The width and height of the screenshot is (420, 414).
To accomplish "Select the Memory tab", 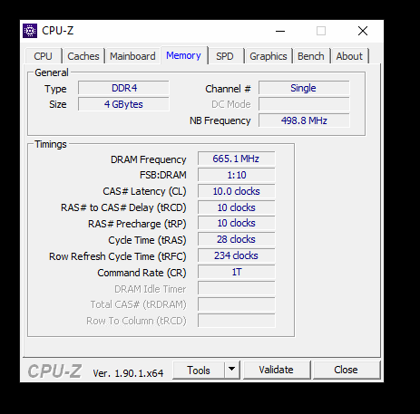I will [183, 55].
